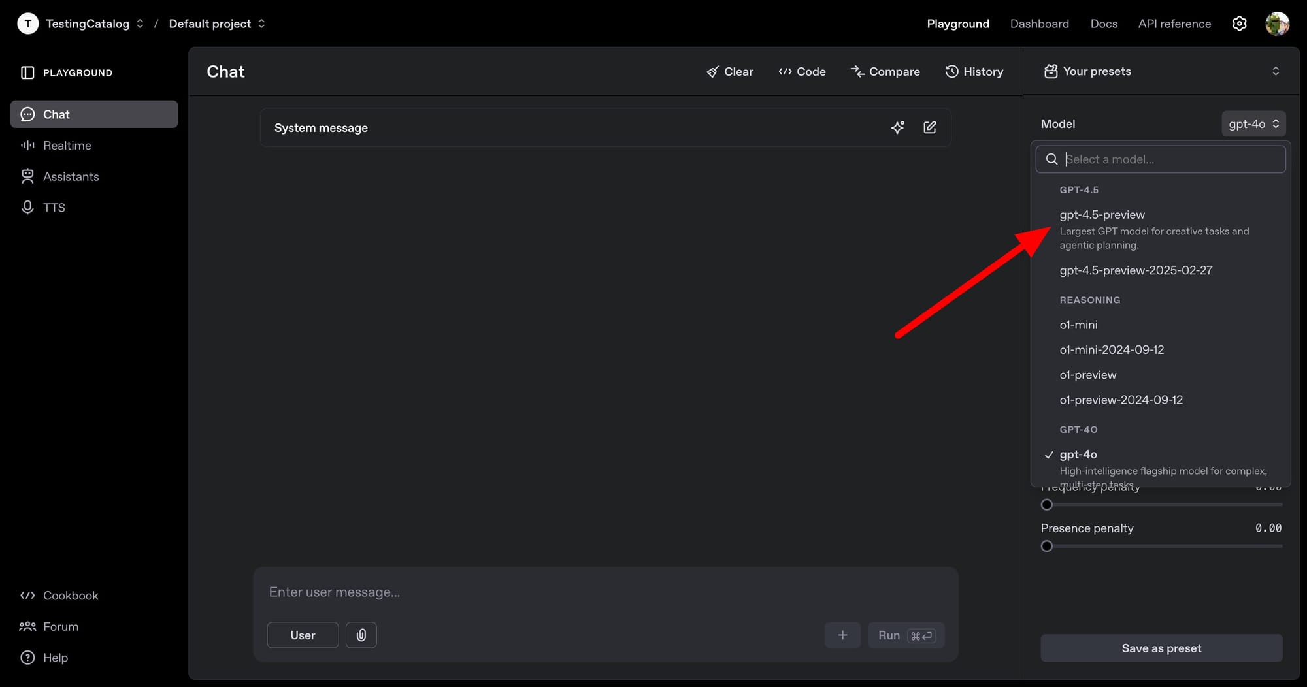Choose gpt-4.5-preview-2025-02-27 from model list
This screenshot has width=1307, height=687.
[x=1161, y=270]
